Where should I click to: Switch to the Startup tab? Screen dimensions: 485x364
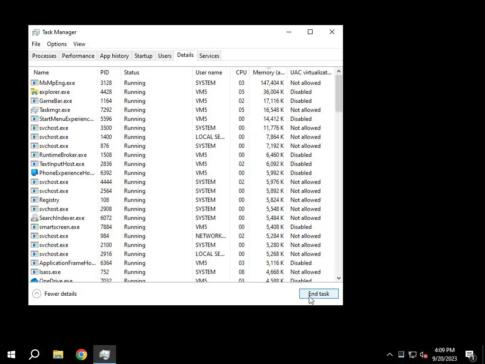143,56
